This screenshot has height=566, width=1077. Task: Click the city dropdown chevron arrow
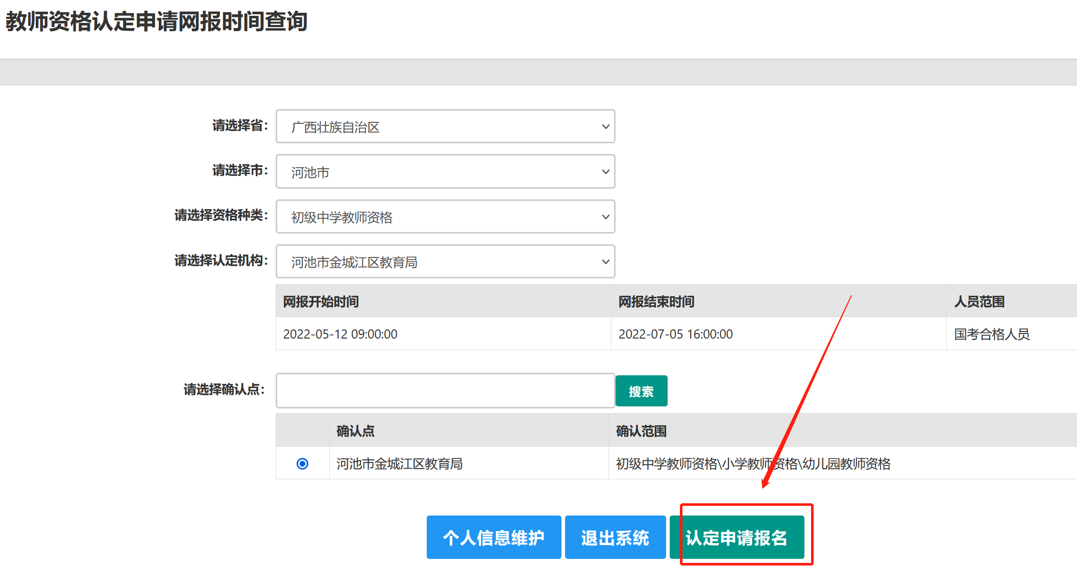click(605, 172)
